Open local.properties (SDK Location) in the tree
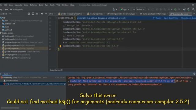 click(x=16, y=55)
